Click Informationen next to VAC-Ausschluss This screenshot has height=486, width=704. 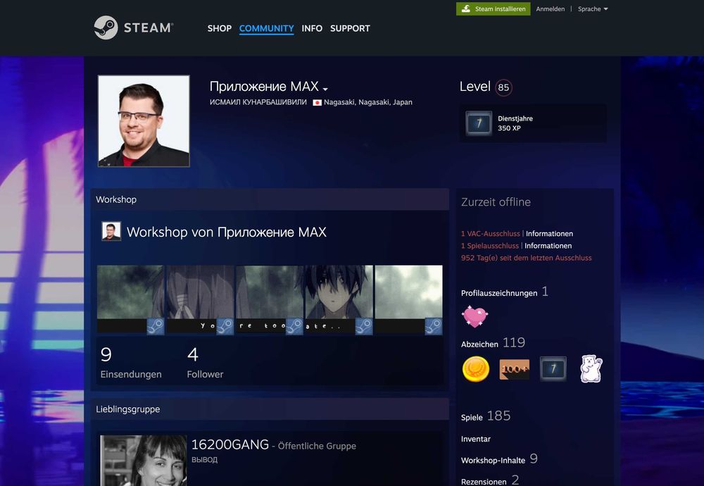point(549,234)
